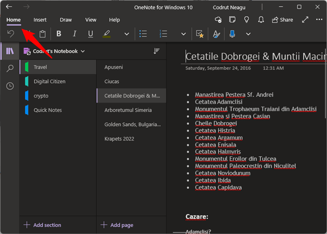This screenshot has height=234, width=327.
Task: Open the notification bell
Action: point(261,20)
